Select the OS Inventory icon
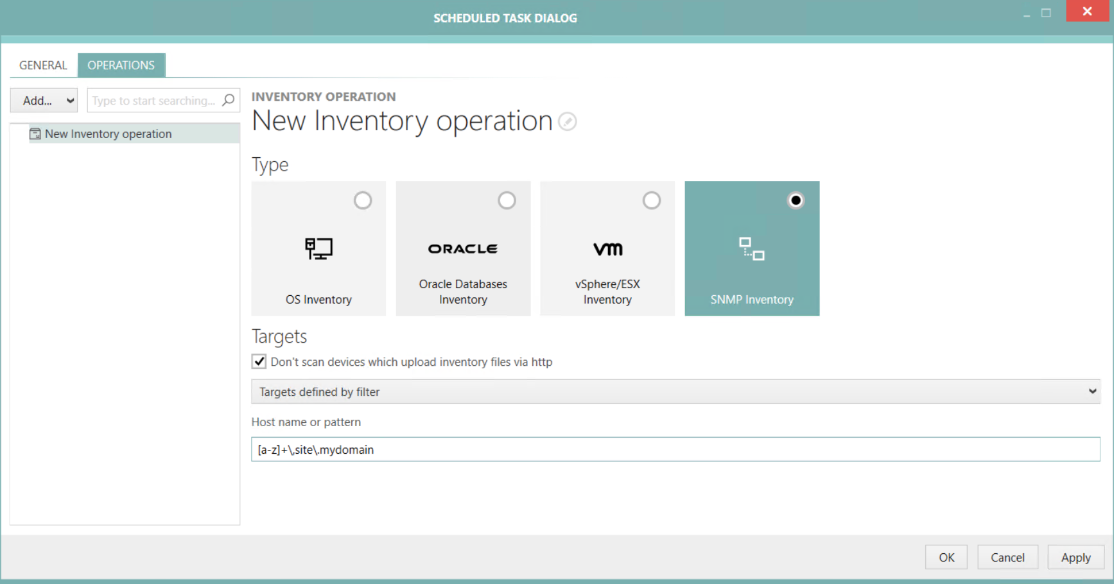The height and width of the screenshot is (584, 1114). pos(318,249)
